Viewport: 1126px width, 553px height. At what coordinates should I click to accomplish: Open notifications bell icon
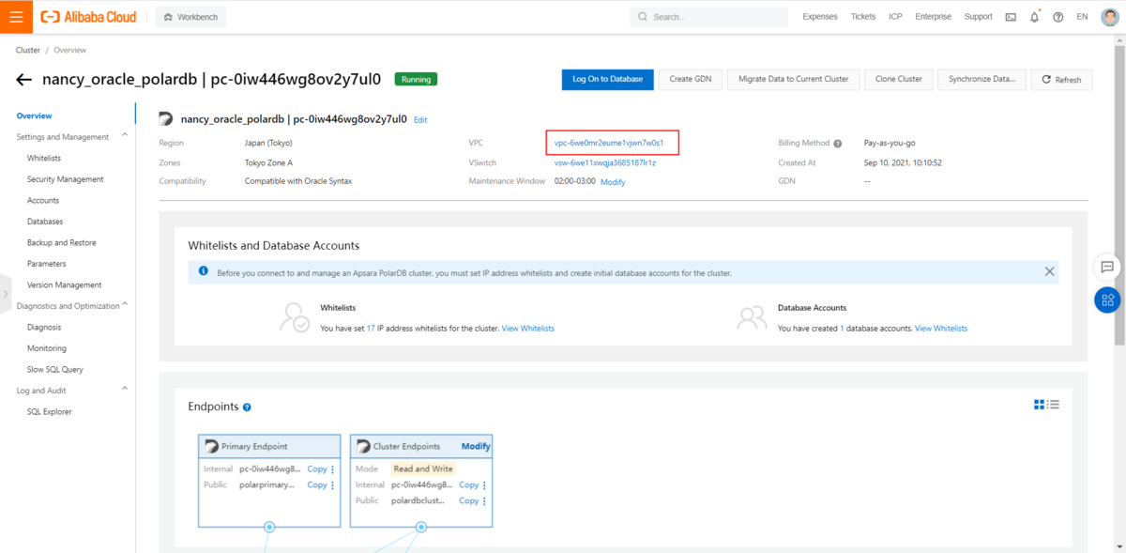(1035, 17)
